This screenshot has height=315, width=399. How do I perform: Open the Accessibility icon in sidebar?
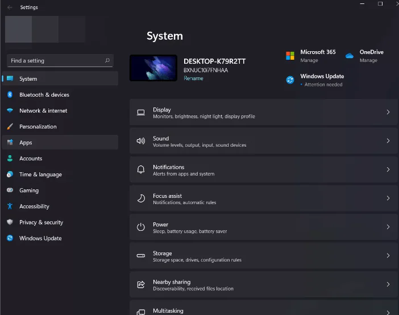coord(10,206)
